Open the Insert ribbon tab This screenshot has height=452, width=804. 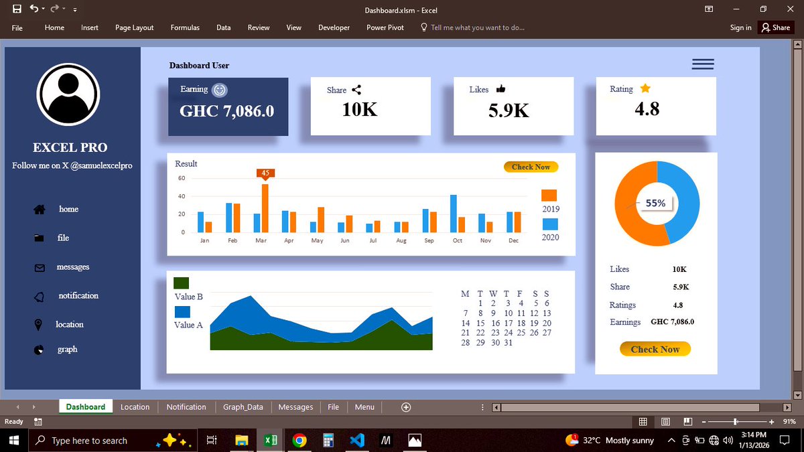[90, 27]
